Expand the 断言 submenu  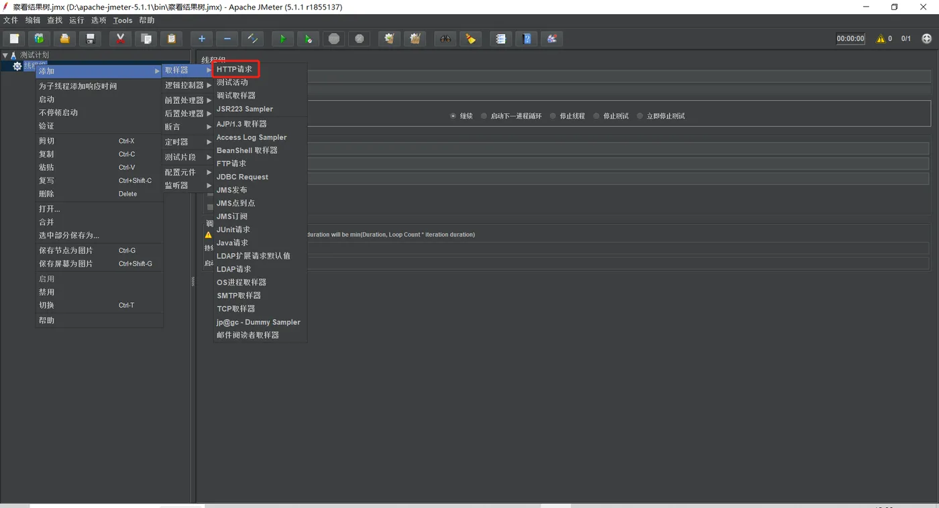coord(188,127)
